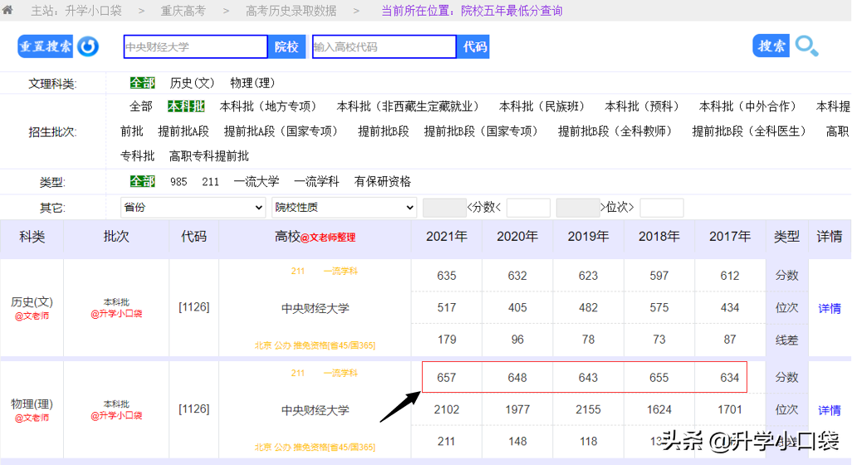This screenshot has height=465, width=852.
Task: Select 提前批B段(全科医生) filter
Action: point(749,131)
